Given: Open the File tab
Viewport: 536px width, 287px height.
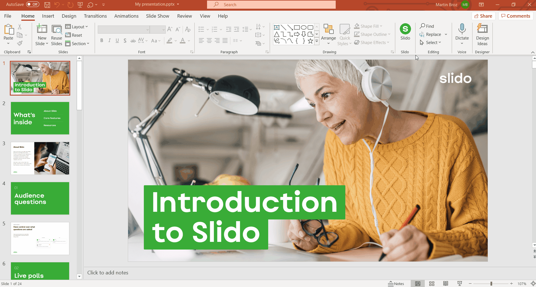Looking at the screenshot, I should [8, 16].
